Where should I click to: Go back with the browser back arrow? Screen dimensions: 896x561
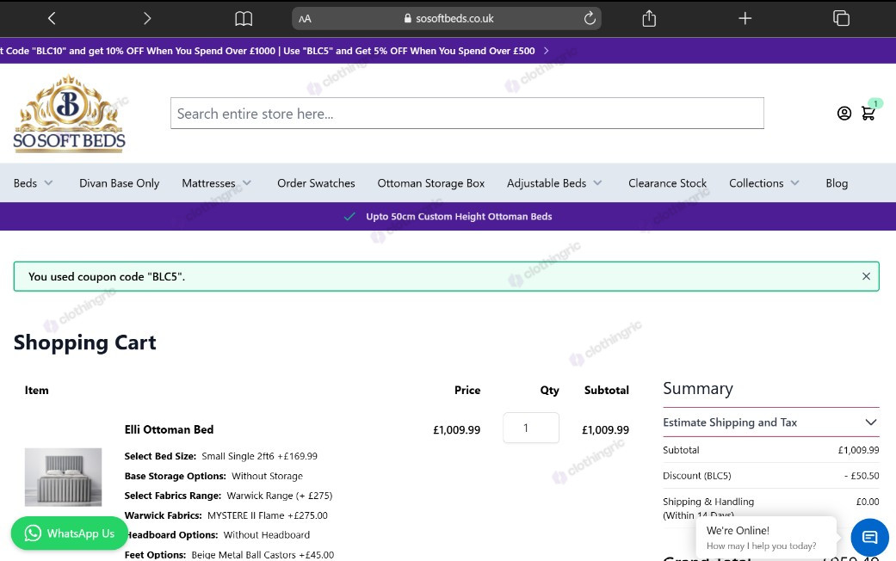click(52, 18)
